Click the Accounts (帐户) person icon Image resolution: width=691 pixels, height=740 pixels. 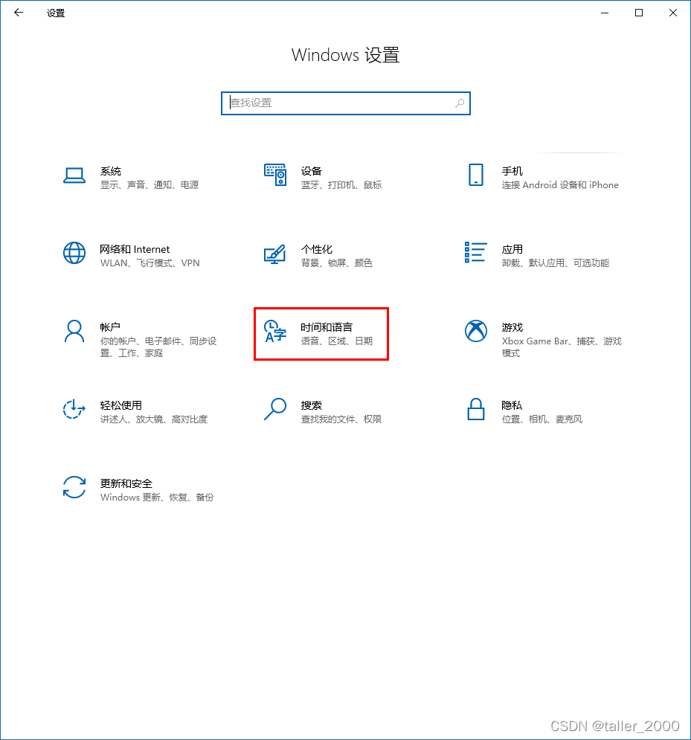click(x=74, y=331)
